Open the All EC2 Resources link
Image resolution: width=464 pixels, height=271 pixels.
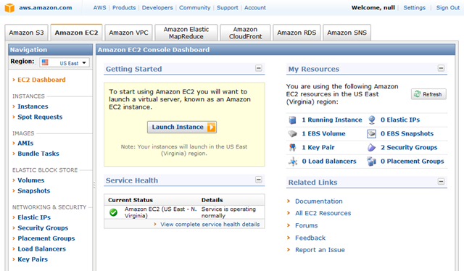point(323,213)
